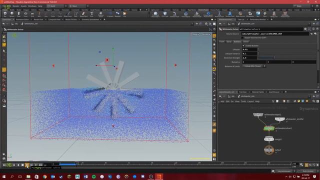Click the merge1 node in network

269,139
